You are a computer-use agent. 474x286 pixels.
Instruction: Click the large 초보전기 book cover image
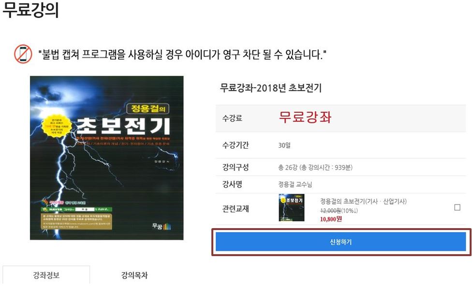107,158
